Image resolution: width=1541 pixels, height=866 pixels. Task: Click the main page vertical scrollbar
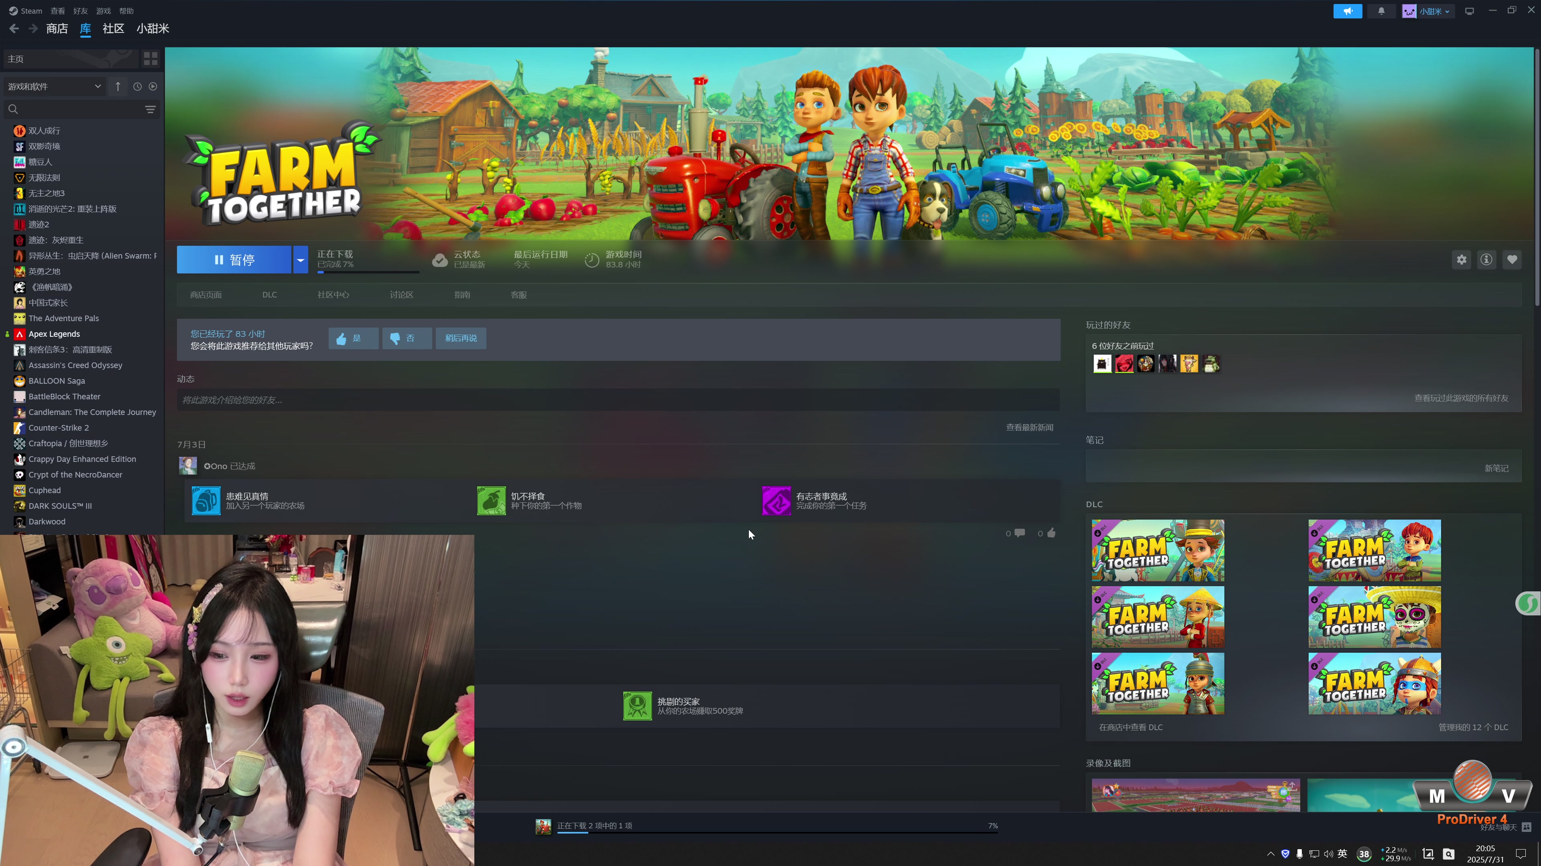pyautogui.click(x=1536, y=178)
